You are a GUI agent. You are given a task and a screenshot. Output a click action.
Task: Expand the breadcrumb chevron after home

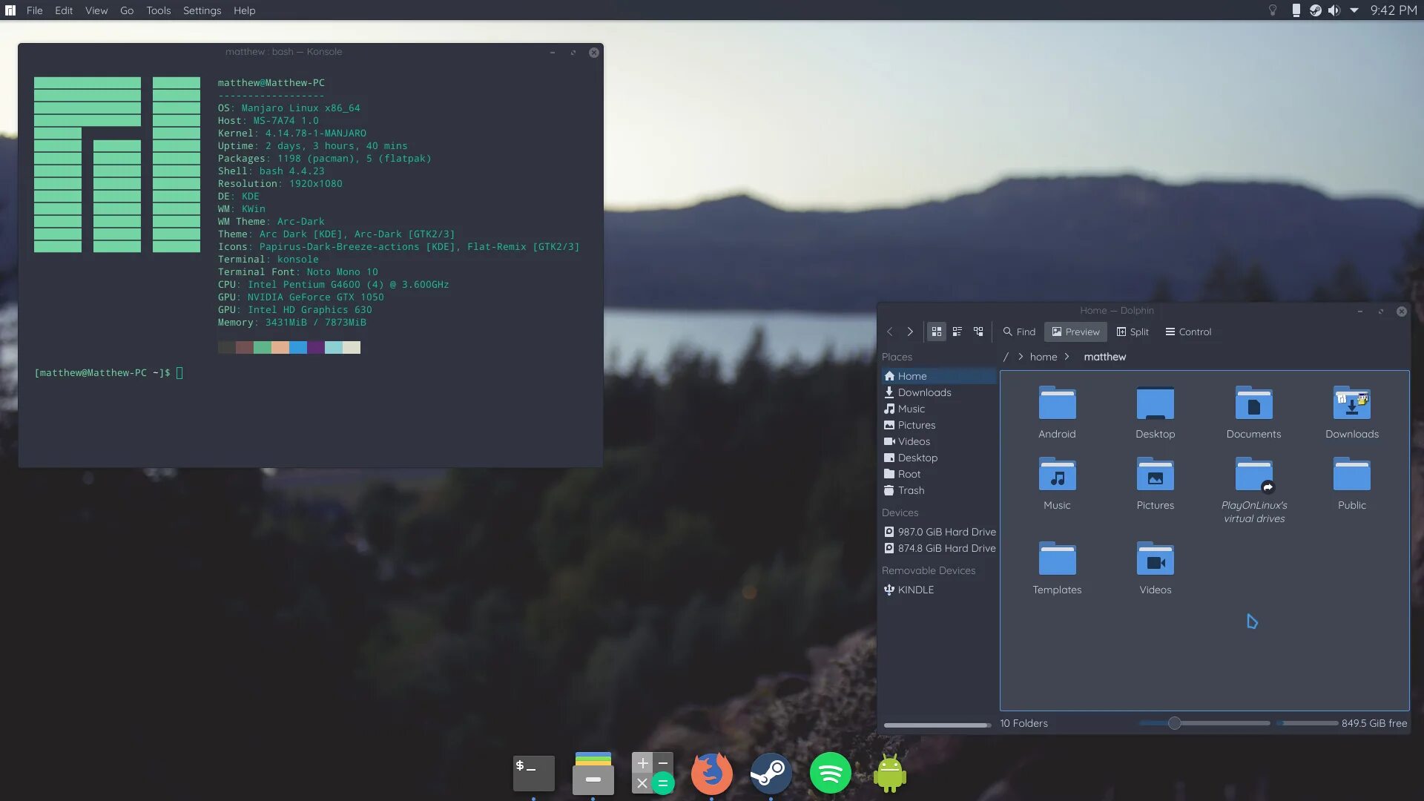click(x=1067, y=357)
